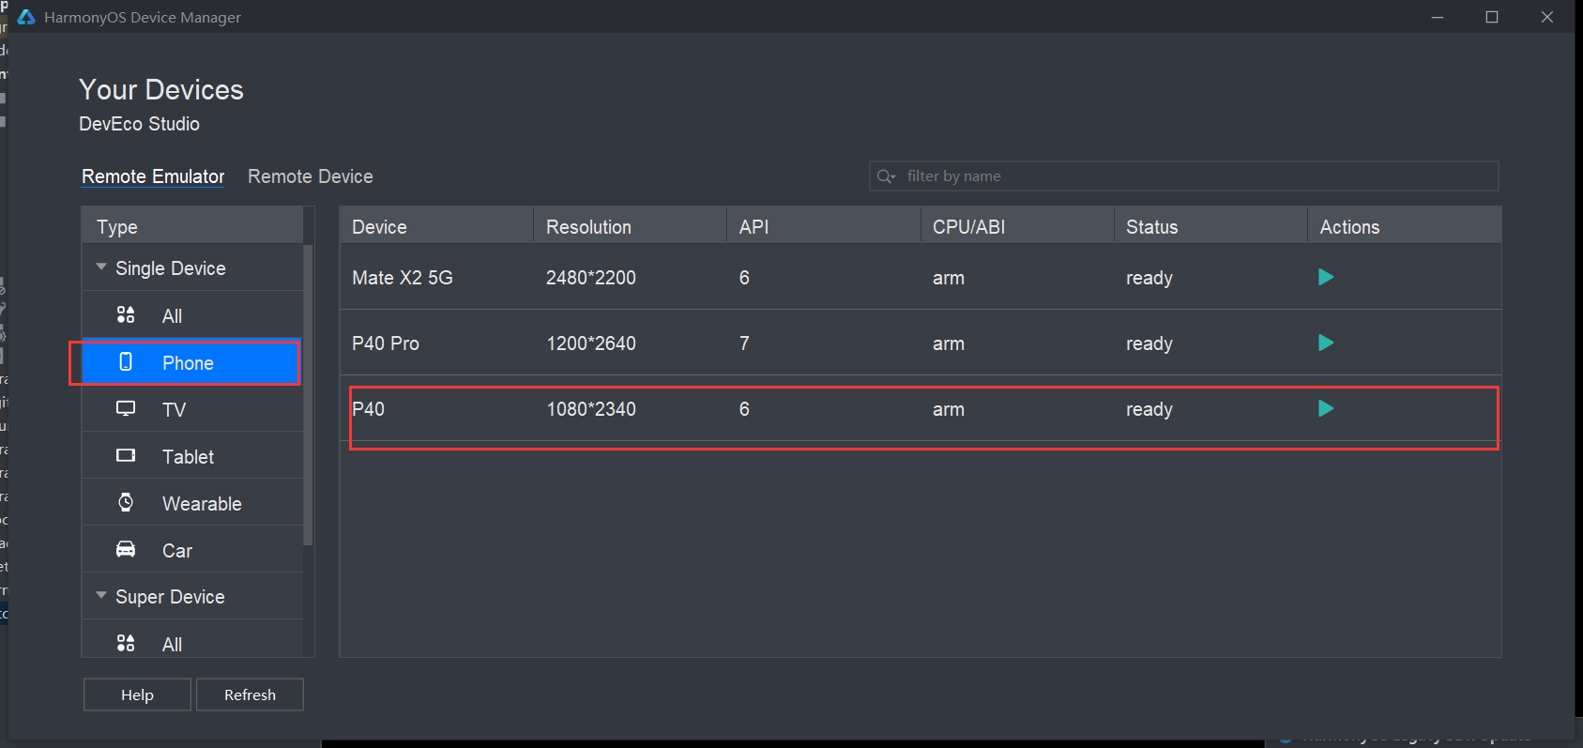Click the CPU/ABI column header

(1017, 226)
